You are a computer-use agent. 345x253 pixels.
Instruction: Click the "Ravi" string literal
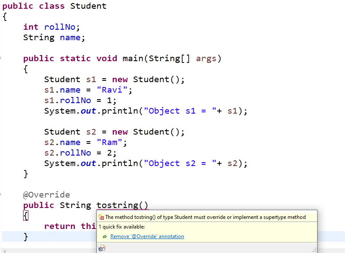pyautogui.click(x=112, y=90)
